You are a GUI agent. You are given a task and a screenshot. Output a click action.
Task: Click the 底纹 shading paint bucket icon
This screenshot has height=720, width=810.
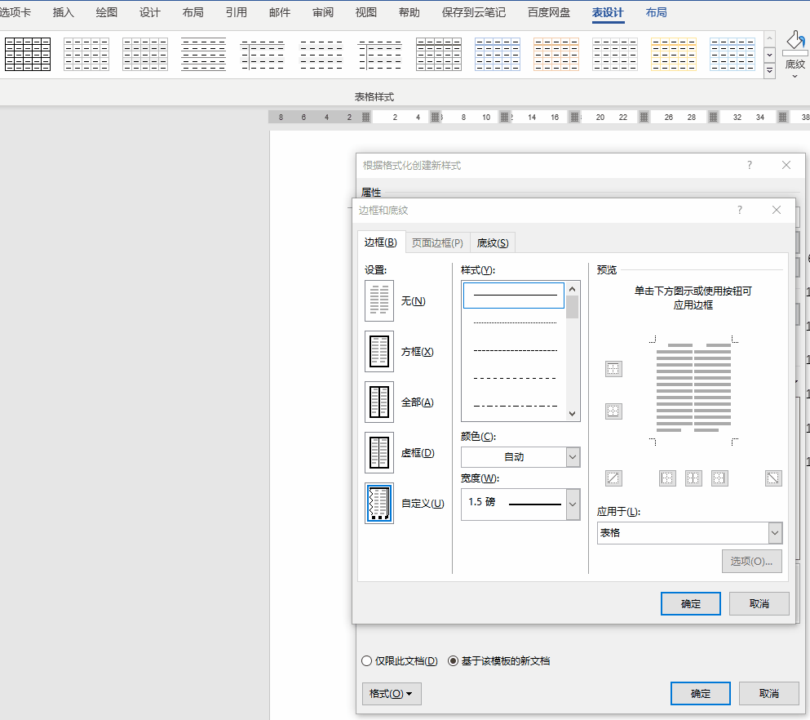tap(795, 42)
